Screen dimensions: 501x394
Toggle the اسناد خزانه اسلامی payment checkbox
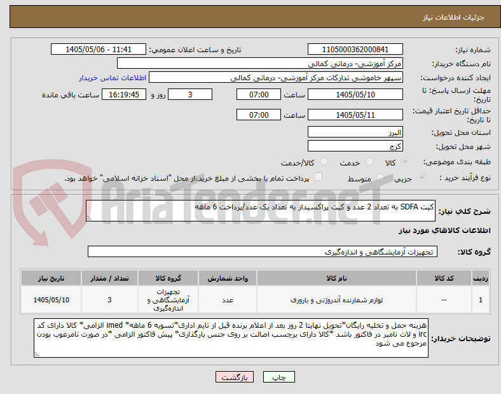(319, 177)
